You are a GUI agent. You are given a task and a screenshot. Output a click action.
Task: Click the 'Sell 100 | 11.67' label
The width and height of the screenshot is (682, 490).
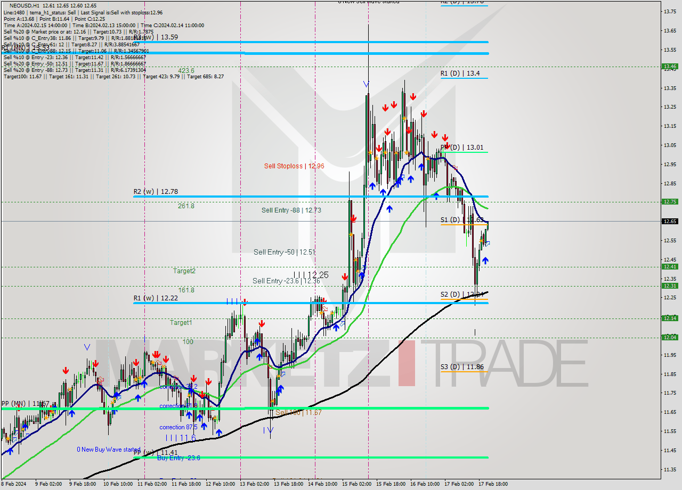click(x=298, y=412)
